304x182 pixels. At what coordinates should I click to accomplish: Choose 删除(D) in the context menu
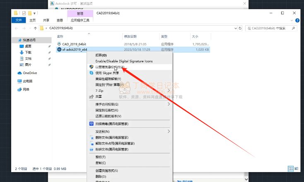pos(130,177)
